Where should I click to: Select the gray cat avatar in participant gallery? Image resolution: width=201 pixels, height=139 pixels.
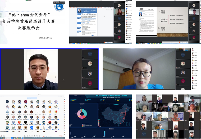13,127
